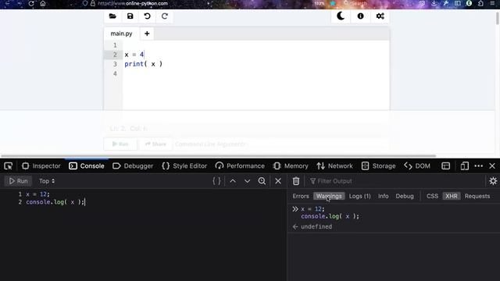This screenshot has width=500, height=281.
Task: Open the DevTools three-dots customize menu
Action: [x=479, y=166]
